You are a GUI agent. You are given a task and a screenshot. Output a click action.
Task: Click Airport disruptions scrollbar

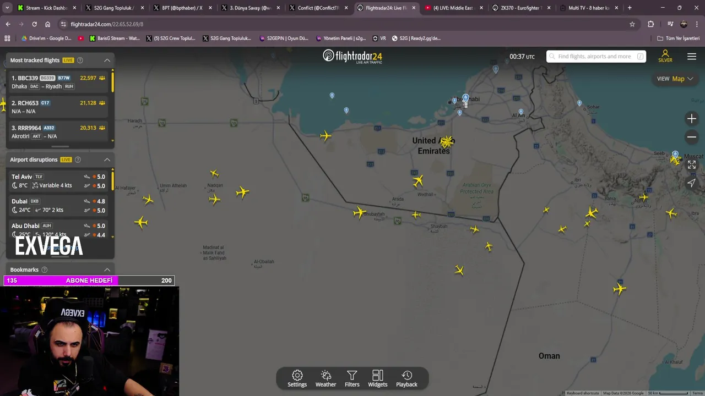[113, 180]
